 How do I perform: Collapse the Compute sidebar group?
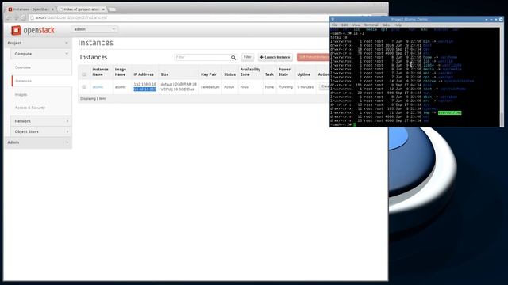[40, 54]
